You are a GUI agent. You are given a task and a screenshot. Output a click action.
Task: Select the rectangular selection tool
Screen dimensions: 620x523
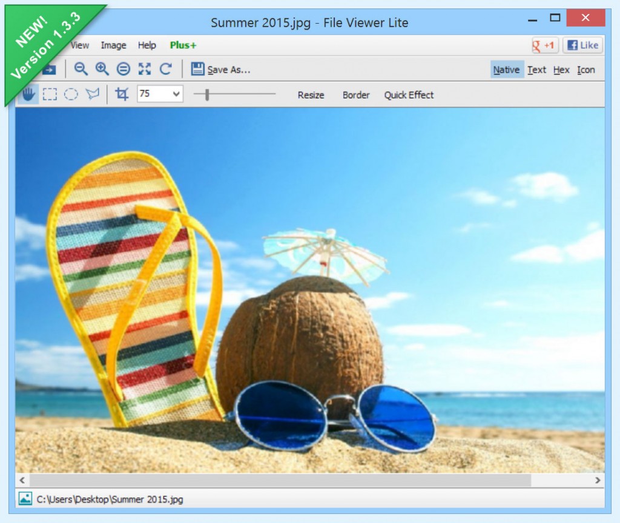pyautogui.click(x=50, y=94)
